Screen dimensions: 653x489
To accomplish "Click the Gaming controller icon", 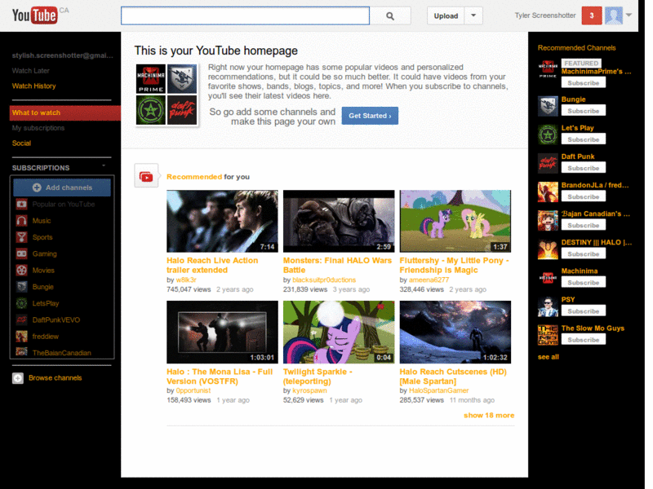I will pos(22,253).
